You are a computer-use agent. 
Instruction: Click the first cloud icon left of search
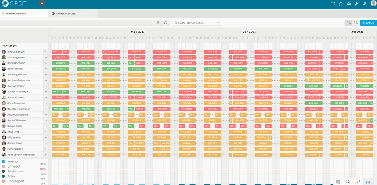pyautogui.click(x=349, y=3)
